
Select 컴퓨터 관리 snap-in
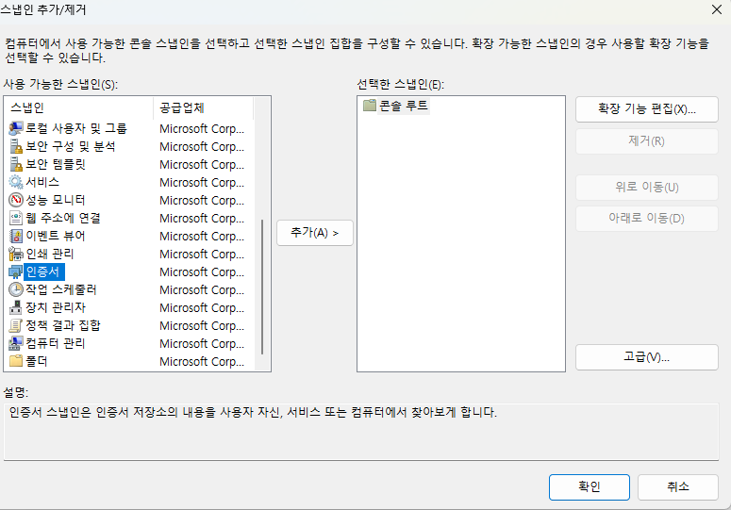pos(56,343)
